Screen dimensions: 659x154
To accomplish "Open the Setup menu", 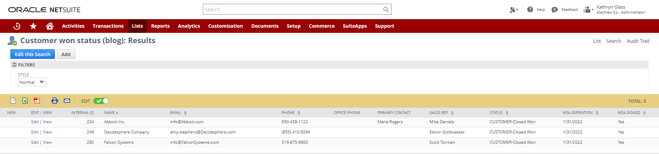I will coord(294,26).
